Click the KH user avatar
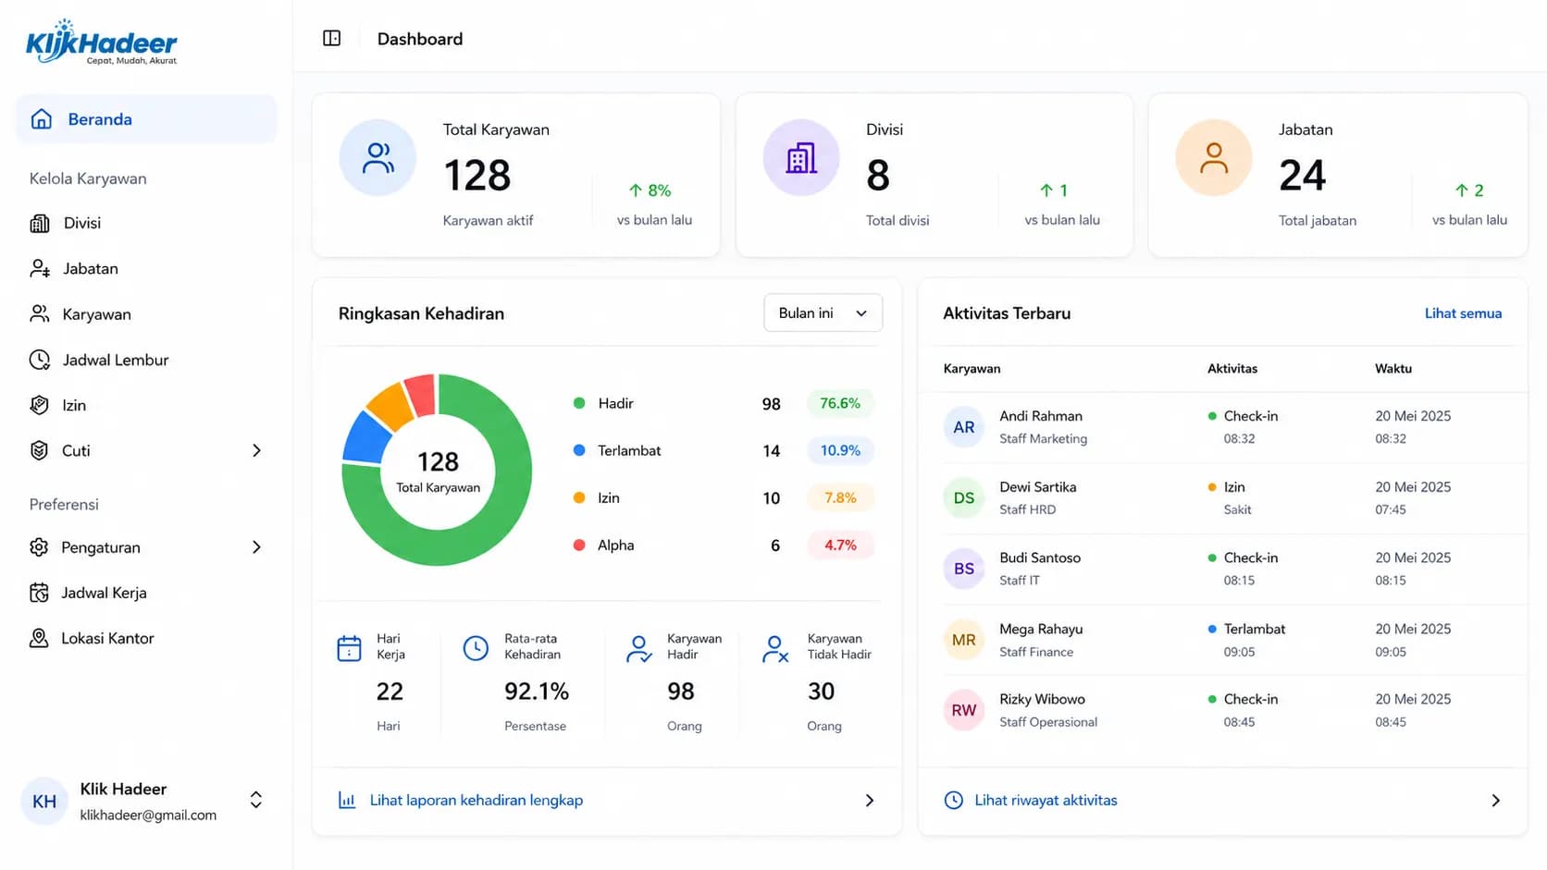The width and height of the screenshot is (1547, 870). [44, 802]
